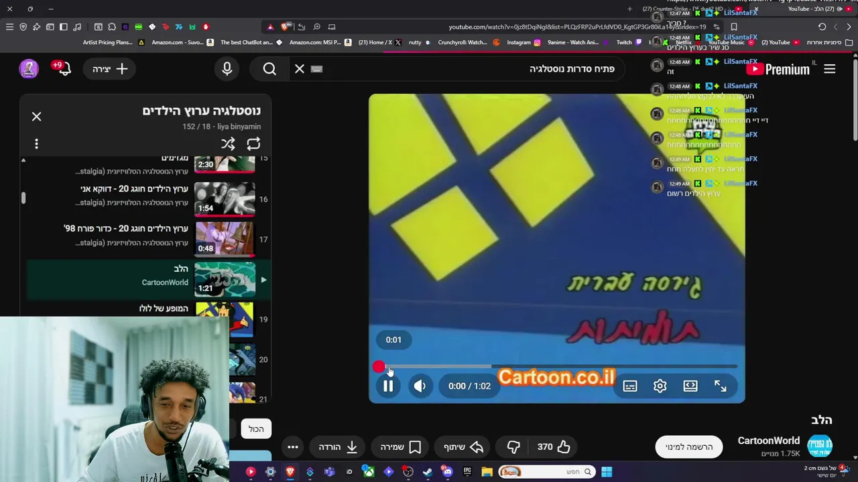
Task: Open the CartoonWorld channel avatar
Action: [820, 445]
